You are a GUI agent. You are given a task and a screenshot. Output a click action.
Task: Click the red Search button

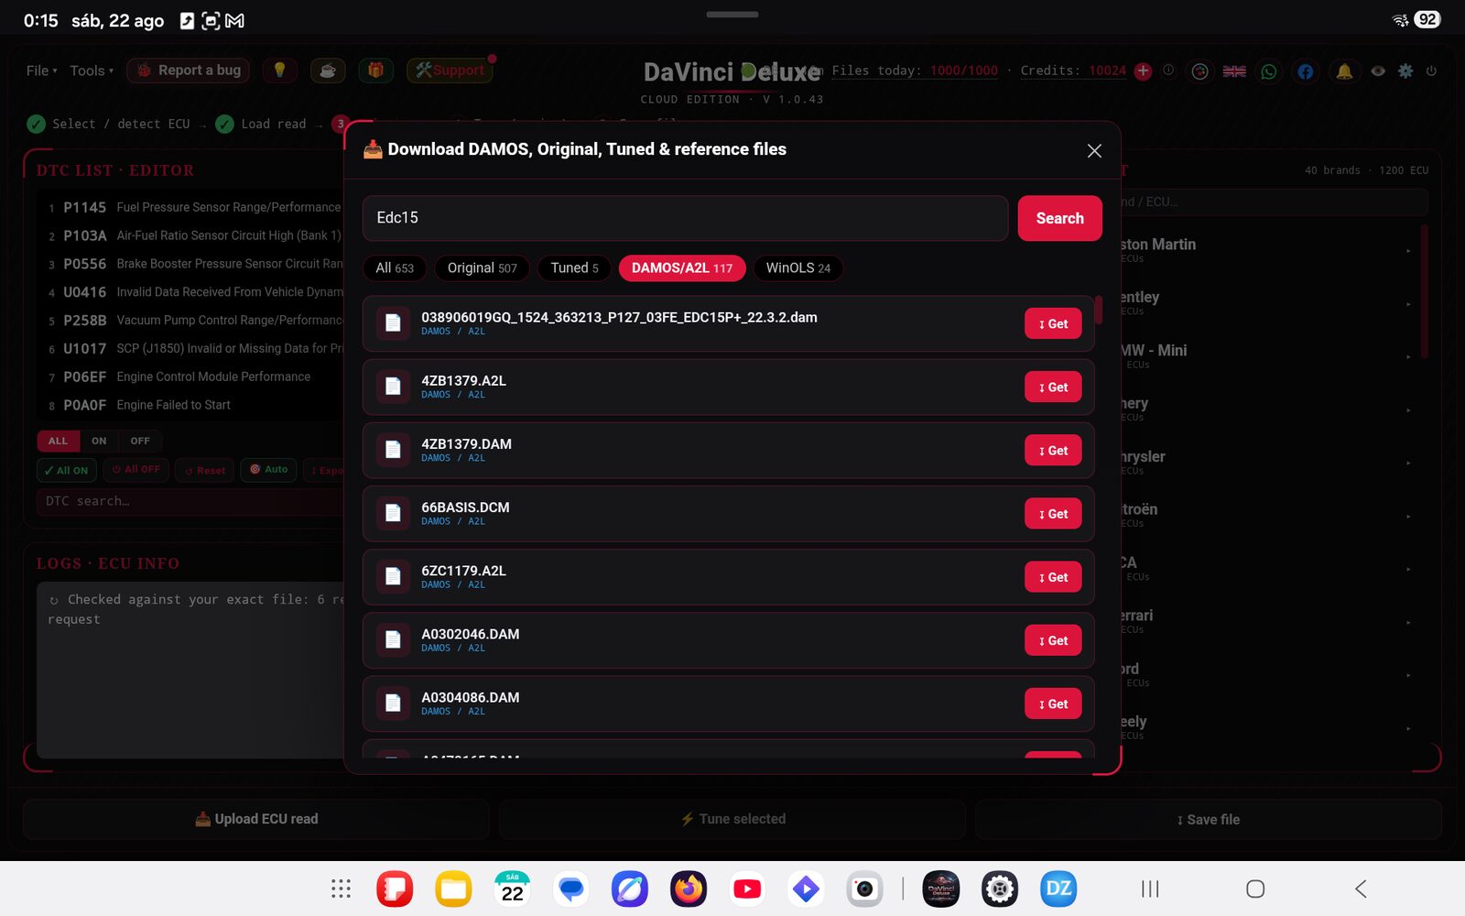[x=1059, y=218]
